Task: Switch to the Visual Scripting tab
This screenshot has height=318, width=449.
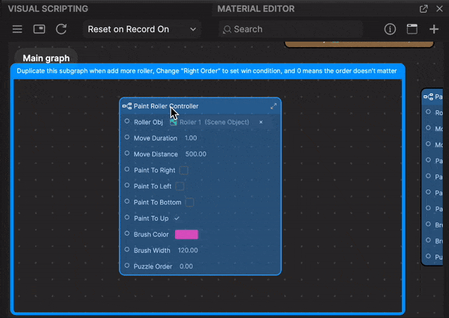Action: [x=48, y=9]
